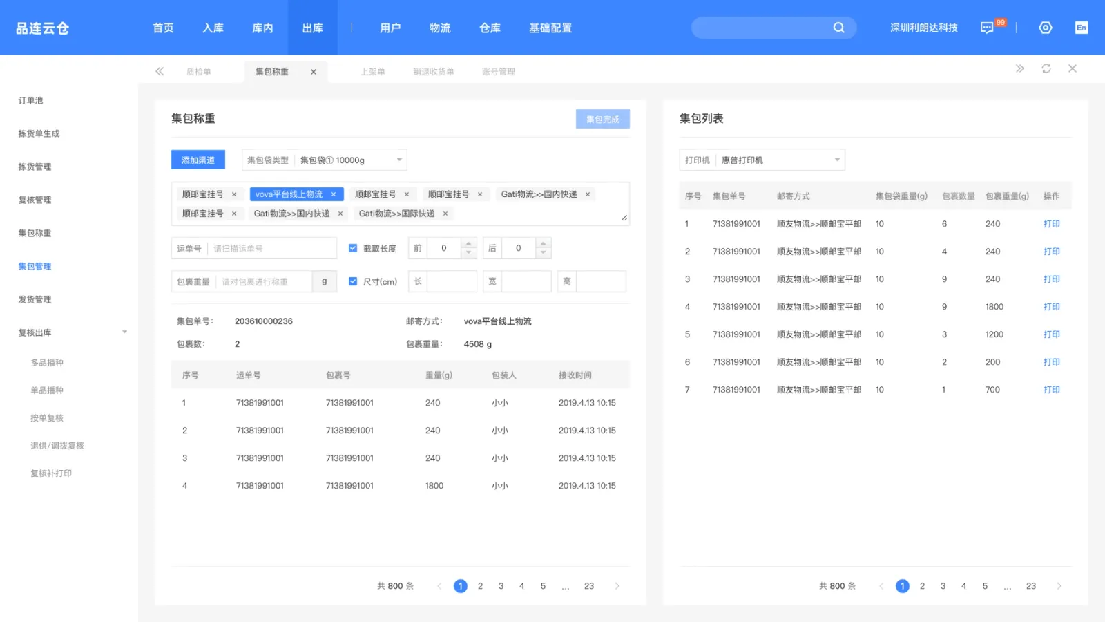1105x622 pixels.
Task: Open the 集包袋类型 dropdown
Action: point(325,160)
